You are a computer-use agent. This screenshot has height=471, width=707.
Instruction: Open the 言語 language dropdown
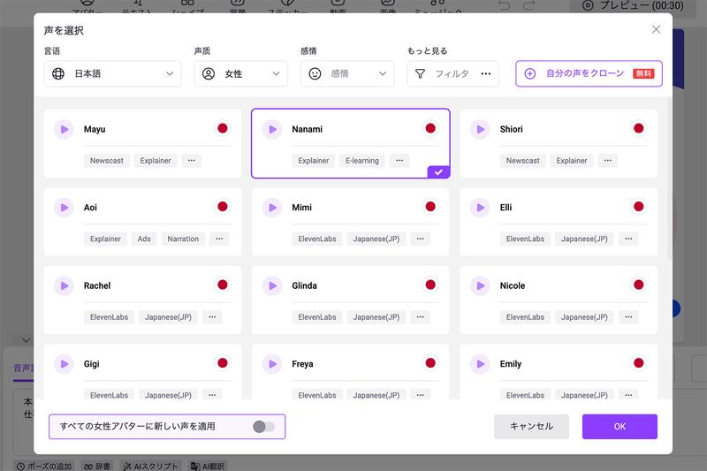[x=112, y=74]
